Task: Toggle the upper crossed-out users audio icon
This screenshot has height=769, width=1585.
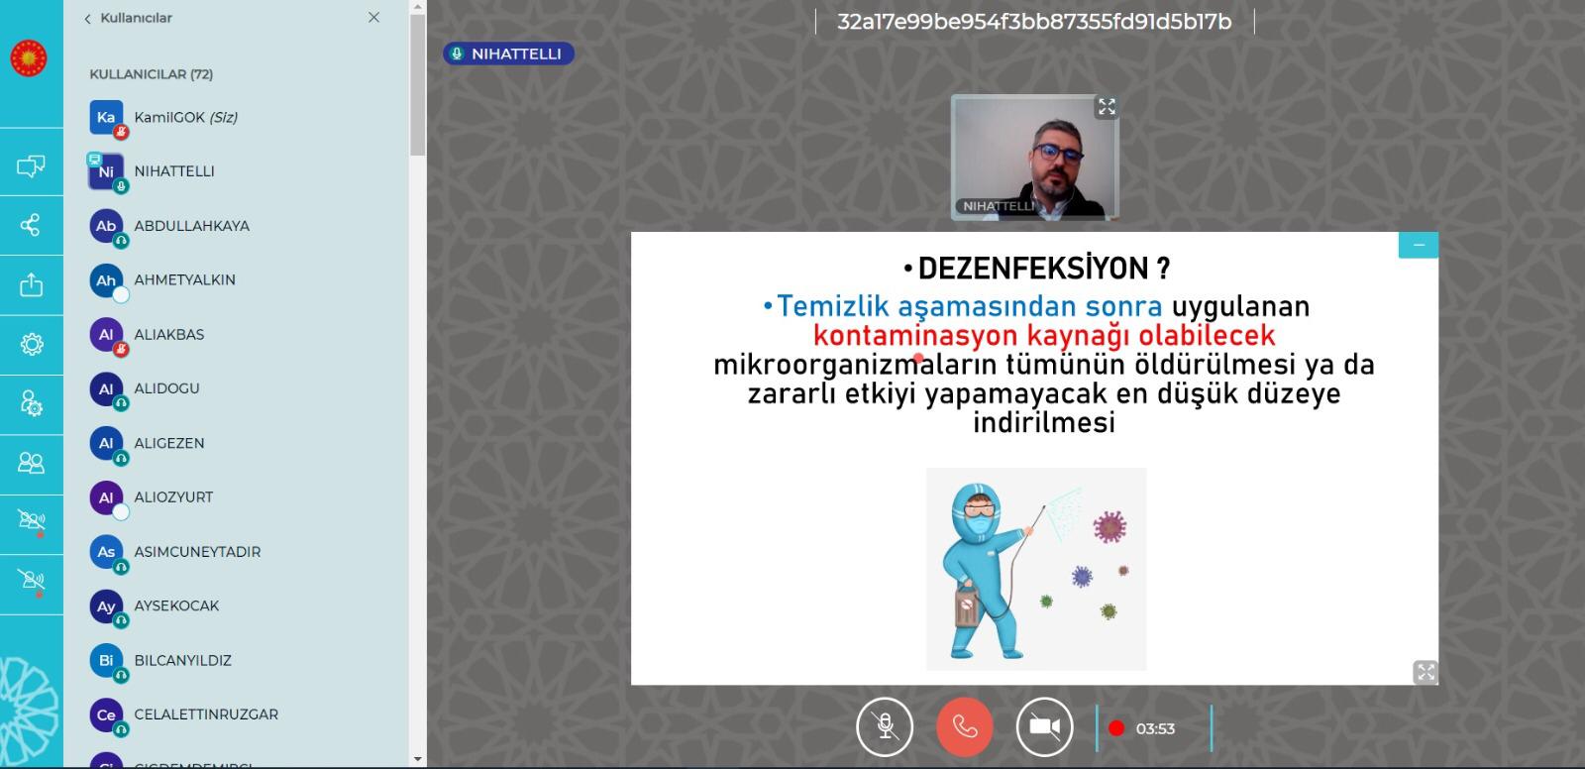Action: [31, 521]
